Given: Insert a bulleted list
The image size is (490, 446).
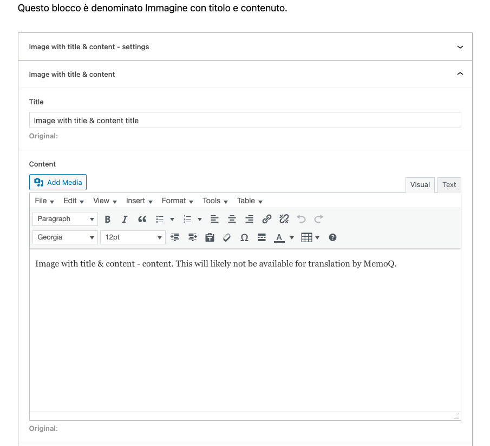Looking at the screenshot, I should coord(160,219).
